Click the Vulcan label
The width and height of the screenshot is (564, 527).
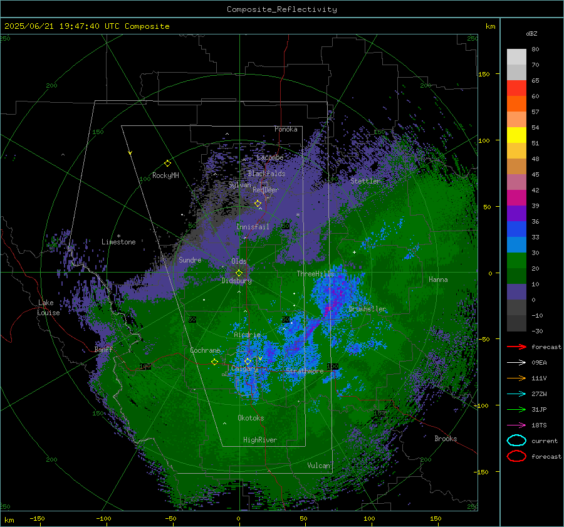pyautogui.click(x=318, y=466)
